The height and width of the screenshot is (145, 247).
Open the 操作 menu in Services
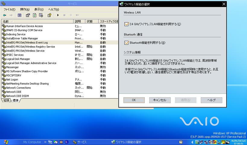pos(25,9)
